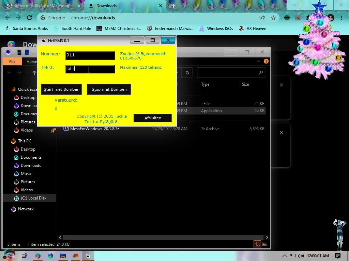Sort files by Size column
Screen dimensions: 349x261
245,84
